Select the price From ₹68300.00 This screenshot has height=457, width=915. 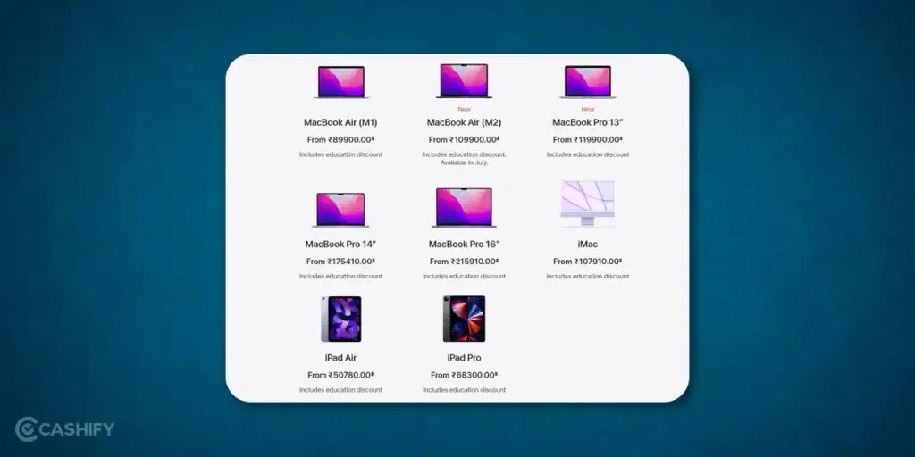(x=464, y=376)
